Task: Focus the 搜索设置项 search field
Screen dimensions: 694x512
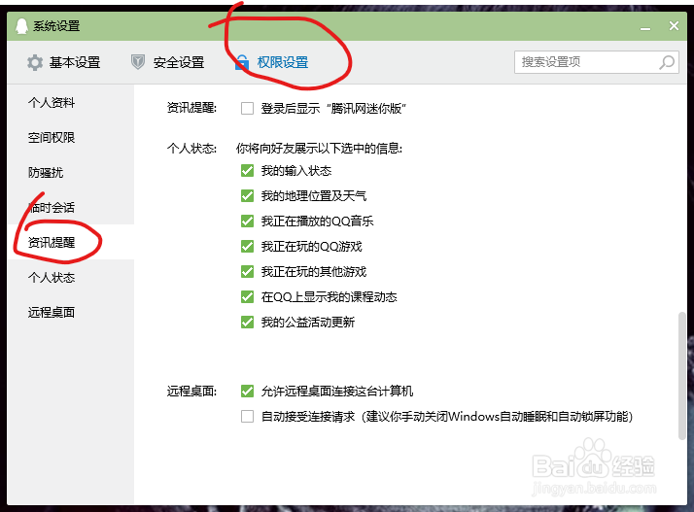Action: pyautogui.click(x=596, y=62)
